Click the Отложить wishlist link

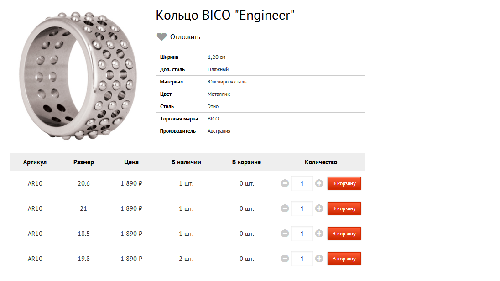coord(185,37)
